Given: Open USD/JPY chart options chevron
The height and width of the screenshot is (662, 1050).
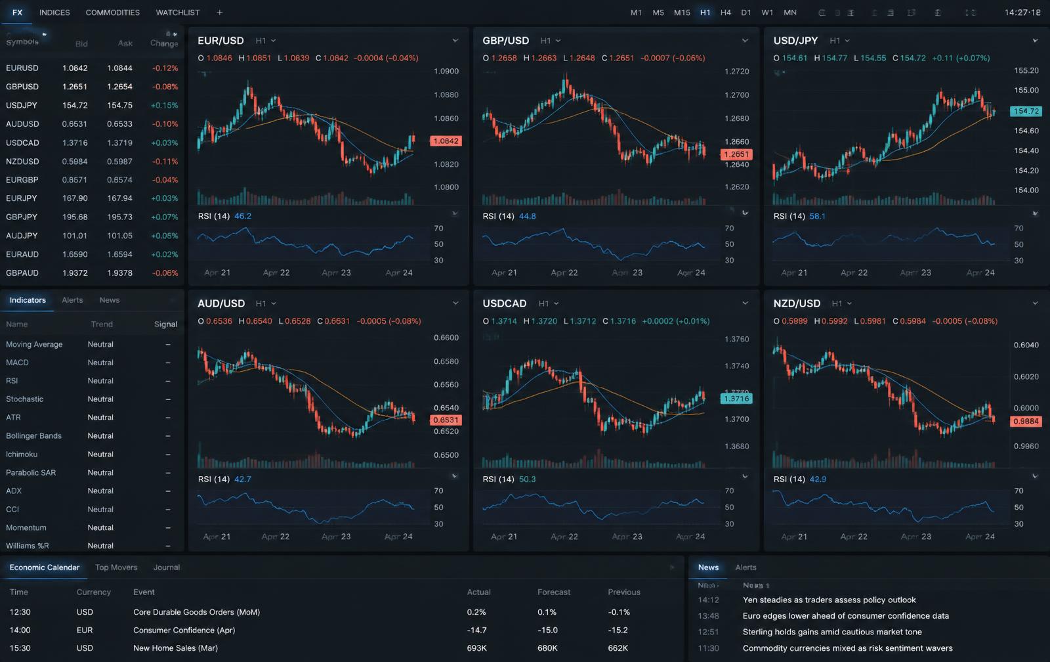Looking at the screenshot, I should click(1035, 41).
